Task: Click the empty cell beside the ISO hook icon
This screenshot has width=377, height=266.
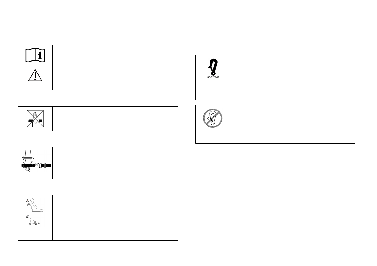Action: click(293, 78)
